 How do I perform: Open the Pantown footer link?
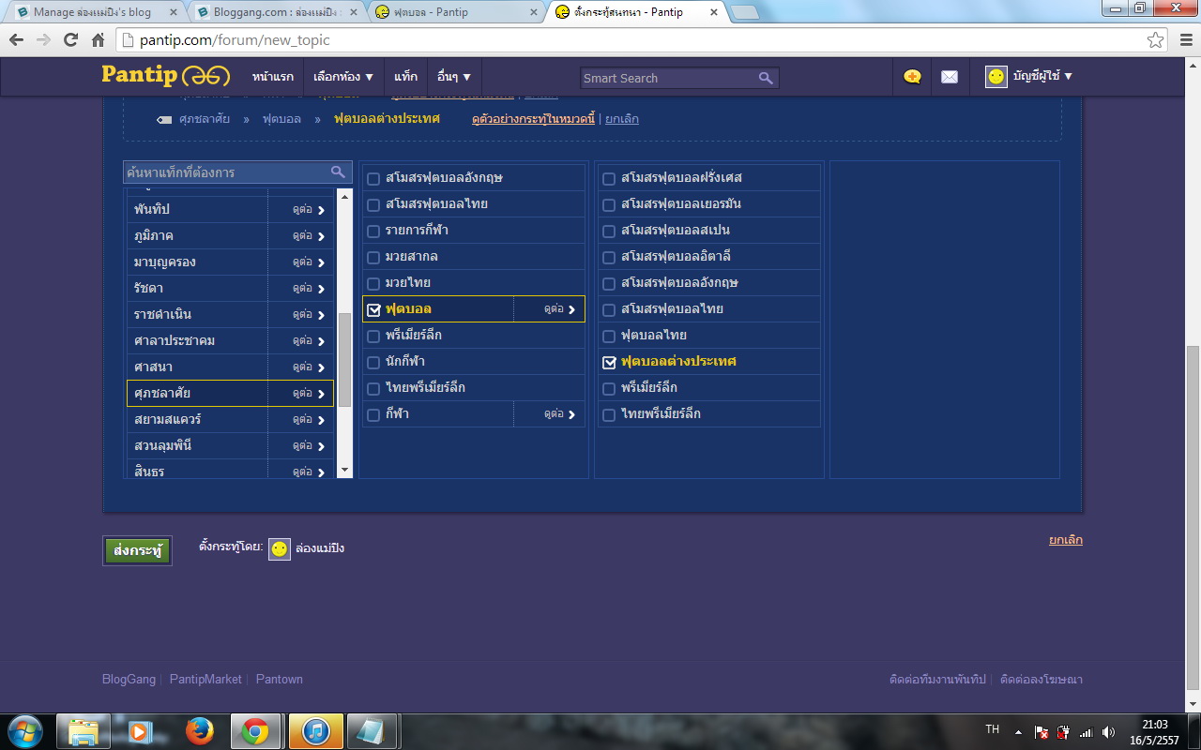tap(280, 679)
